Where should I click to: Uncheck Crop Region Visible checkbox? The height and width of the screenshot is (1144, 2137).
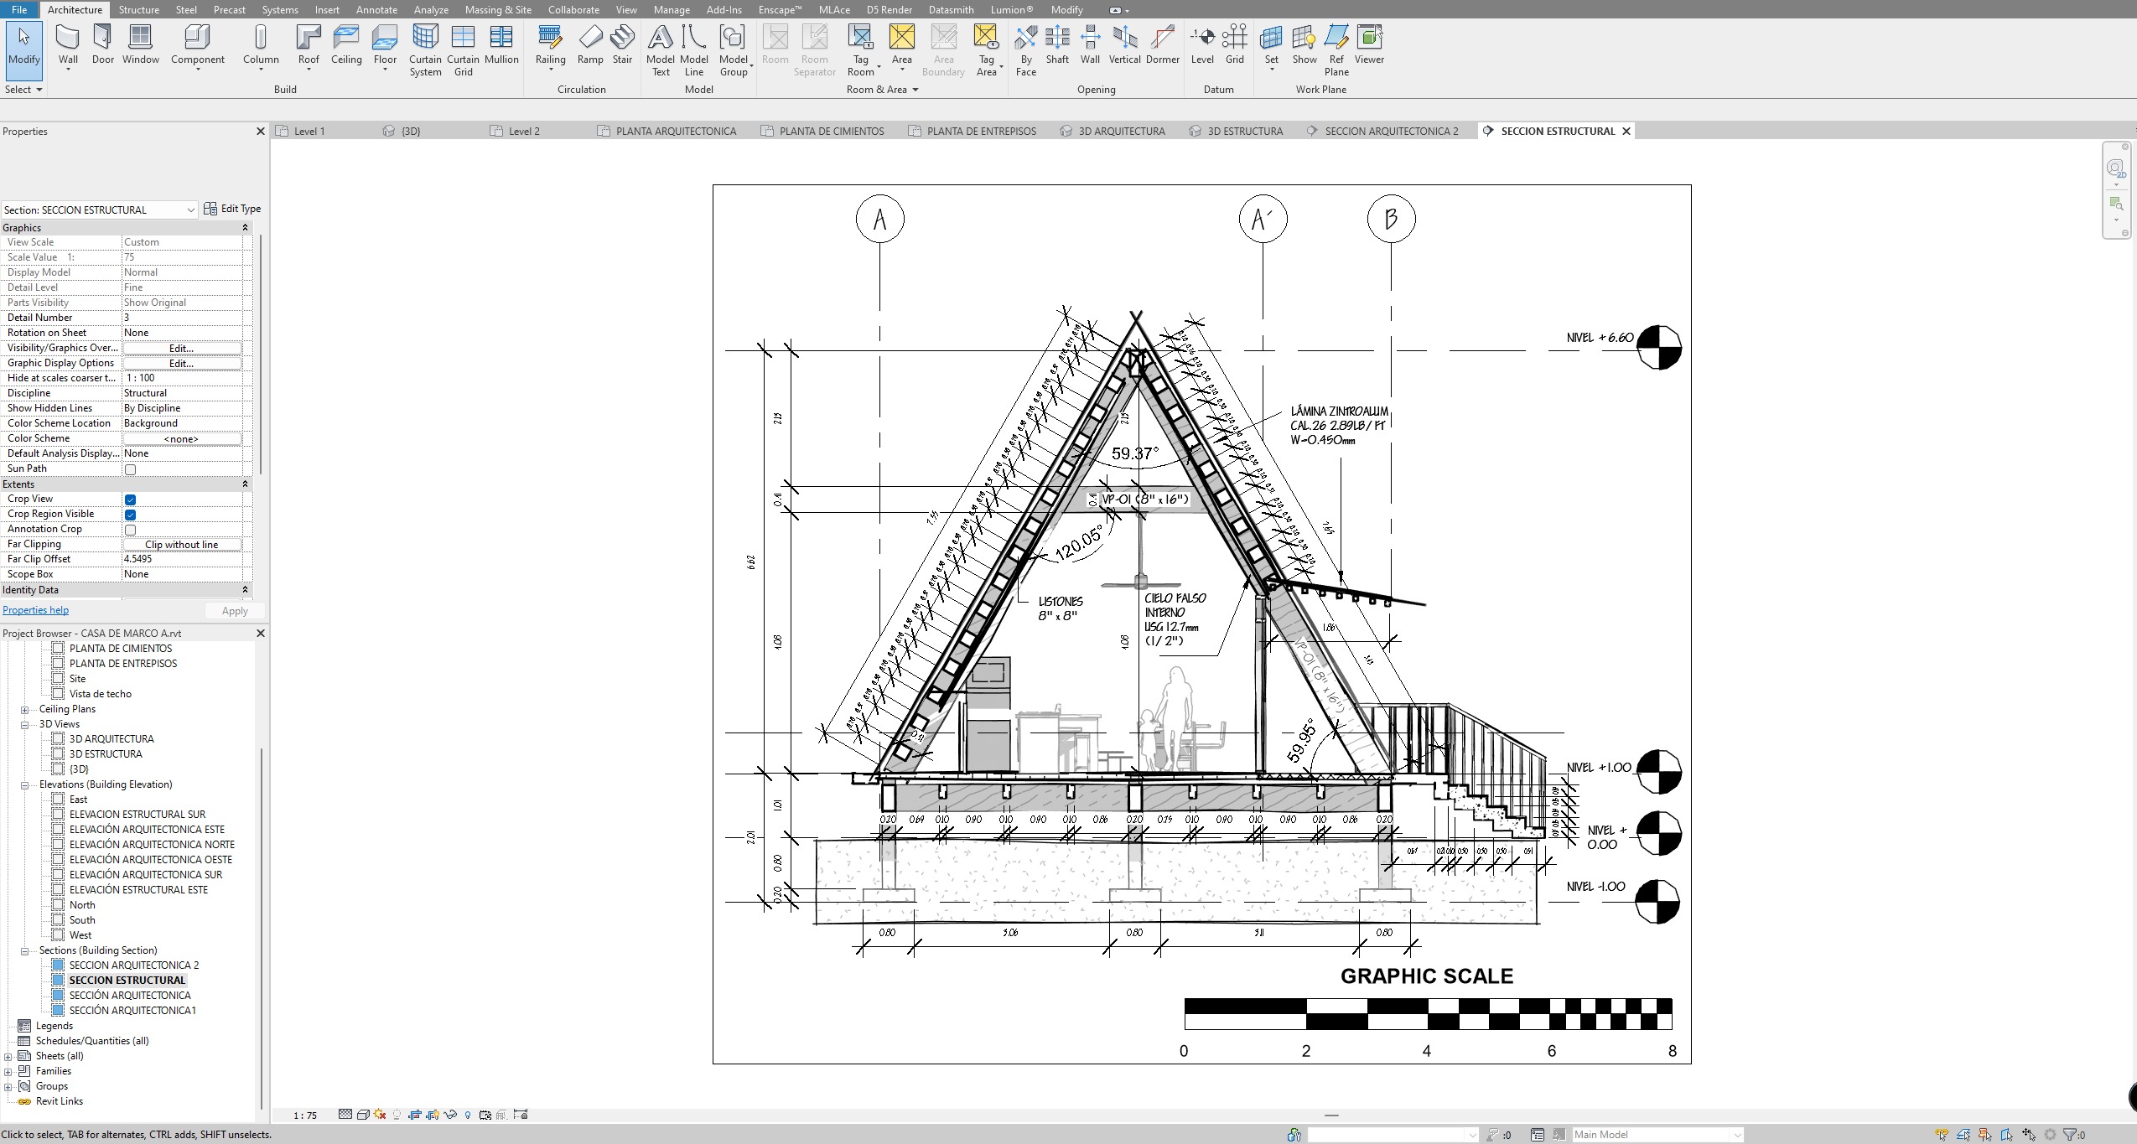[x=130, y=515]
